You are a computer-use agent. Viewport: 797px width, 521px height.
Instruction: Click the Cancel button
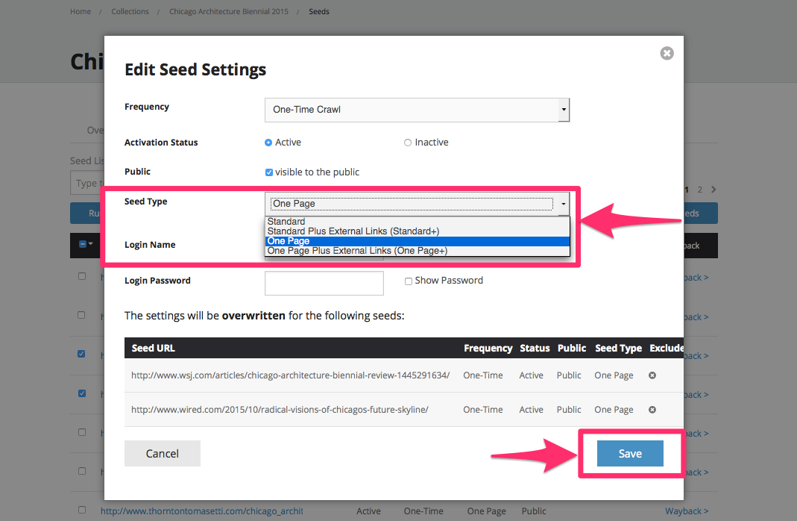coord(163,454)
